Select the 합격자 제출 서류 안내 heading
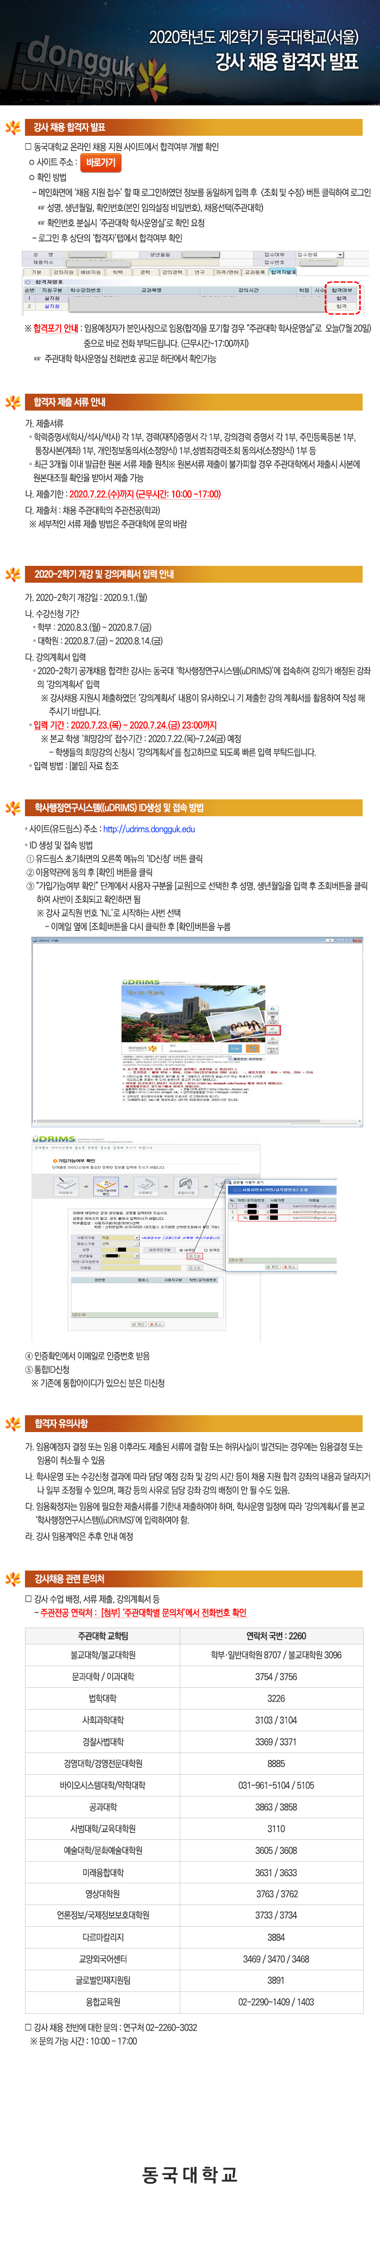The height and width of the screenshot is (2251, 380). tap(69, 402)
